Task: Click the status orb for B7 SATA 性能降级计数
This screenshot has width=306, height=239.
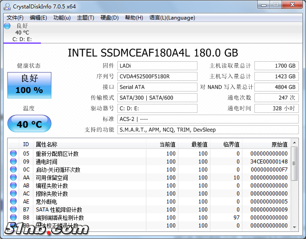Action: [13, 210]
